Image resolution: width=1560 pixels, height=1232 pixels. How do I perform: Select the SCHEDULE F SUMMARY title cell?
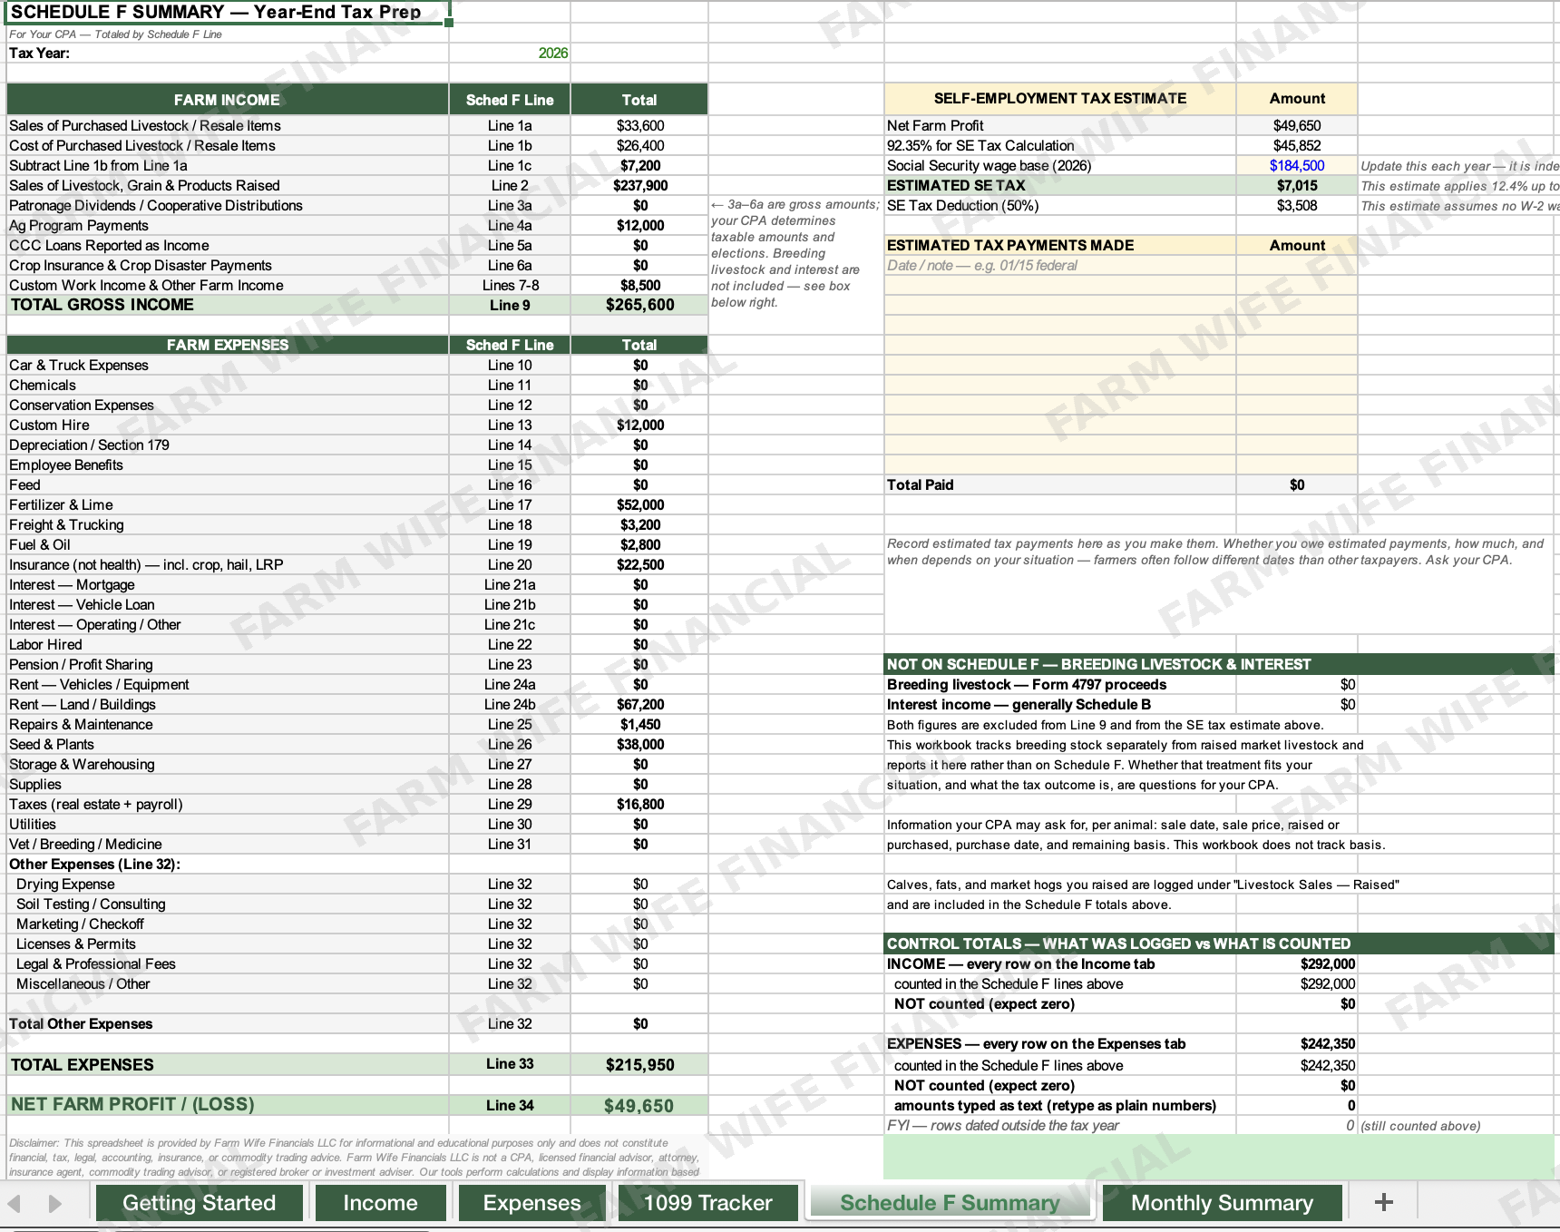tap(228, 13)
